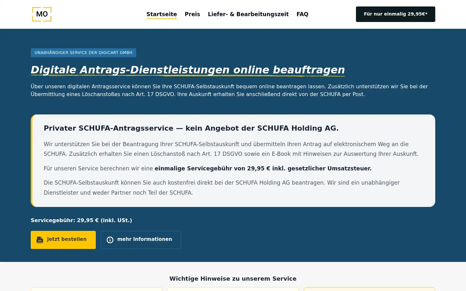The image size is (466, 291).
Task: Click 'Für nur einmalig 29,95€*' button
Action: pos(395,14)
